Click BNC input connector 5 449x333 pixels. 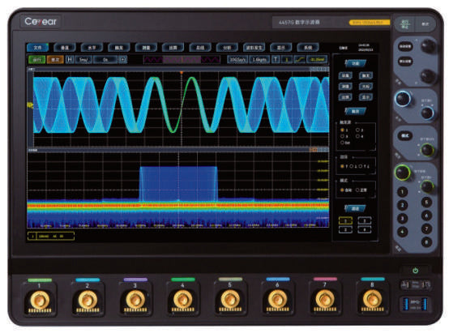coord(230,300)
